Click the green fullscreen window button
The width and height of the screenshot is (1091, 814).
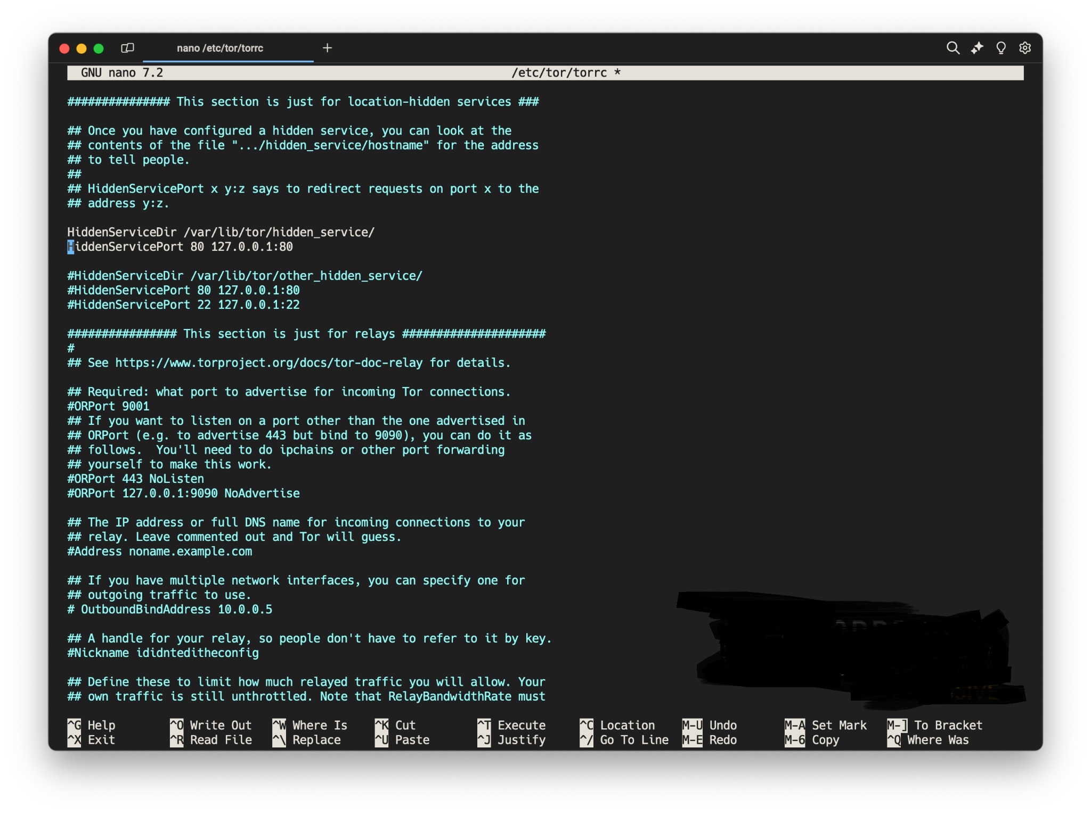[99, 48]
